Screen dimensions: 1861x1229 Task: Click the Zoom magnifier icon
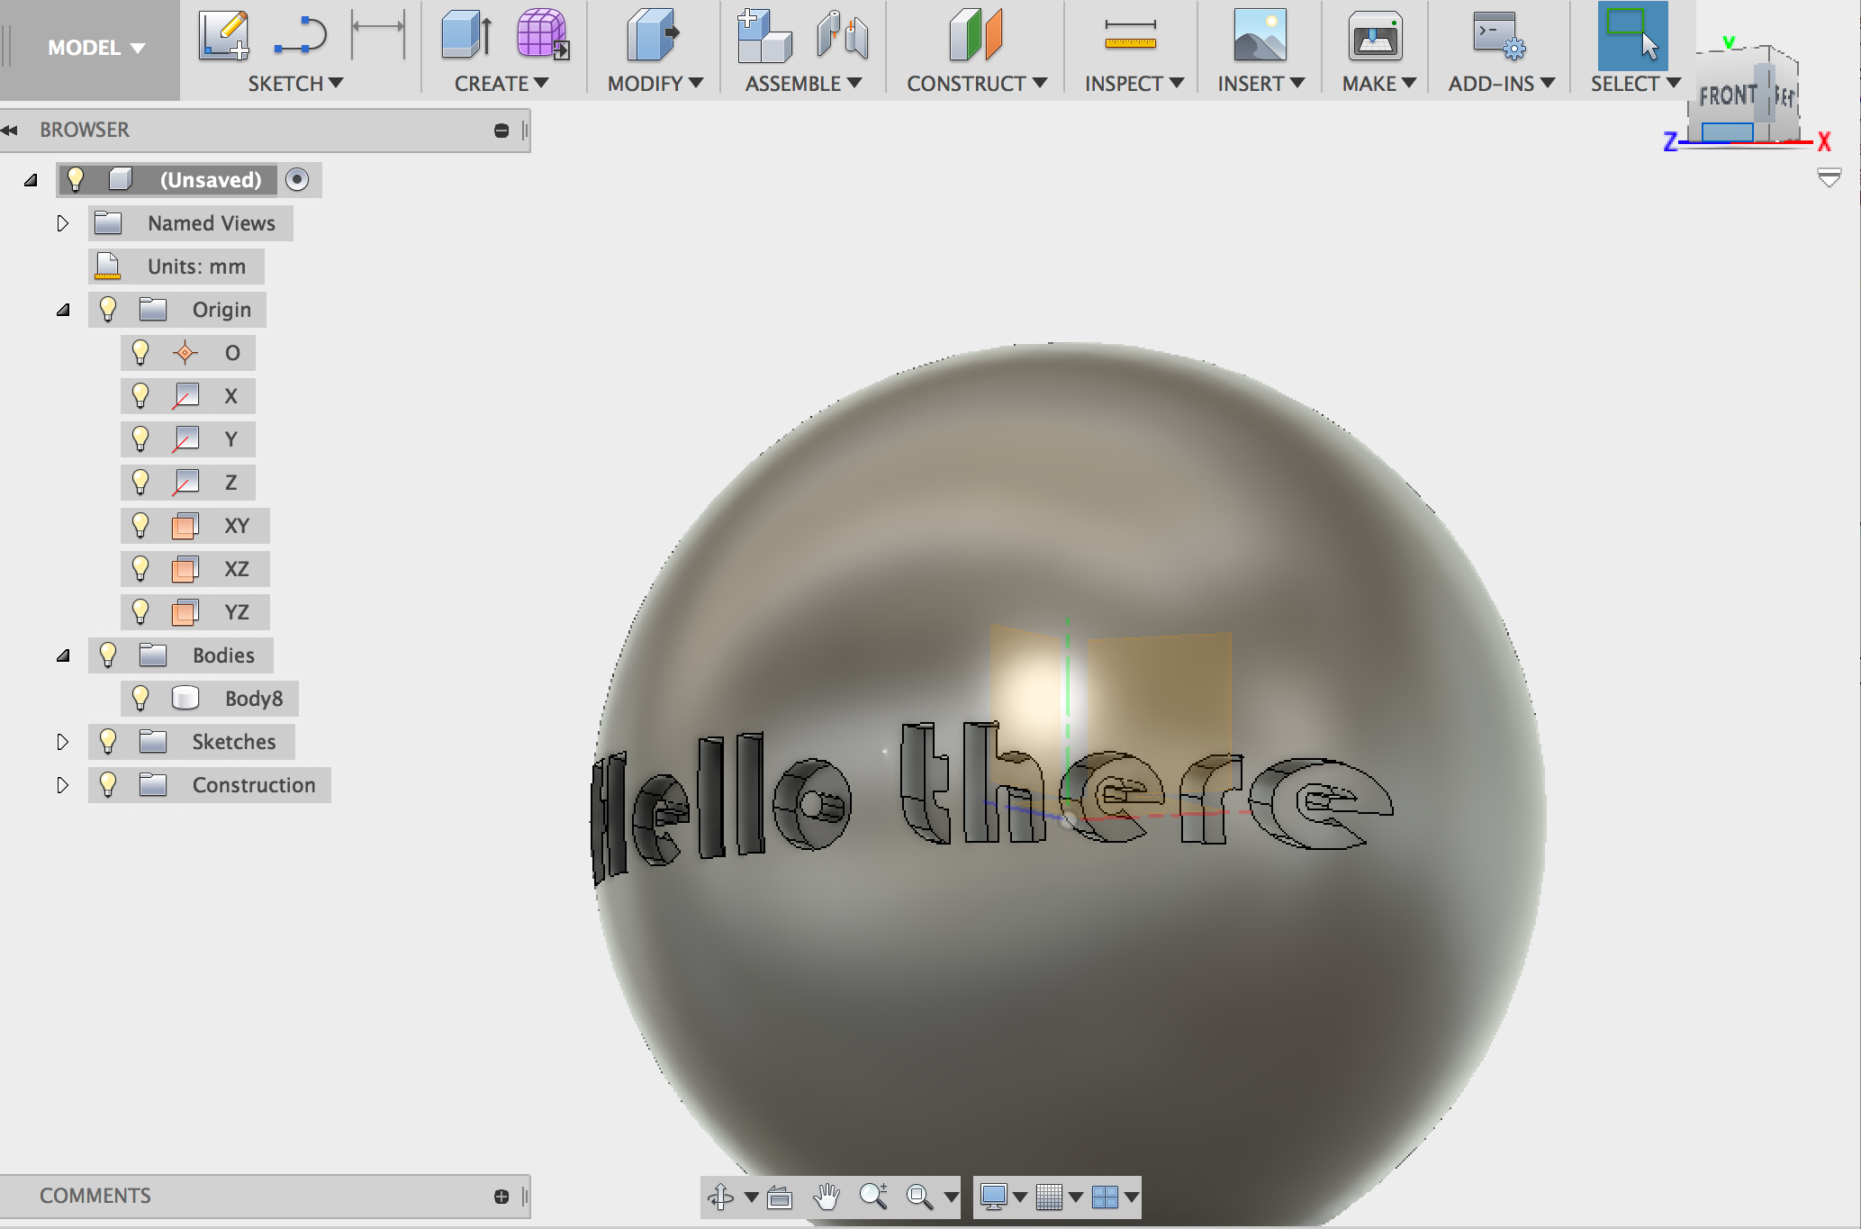(873, 1197)
